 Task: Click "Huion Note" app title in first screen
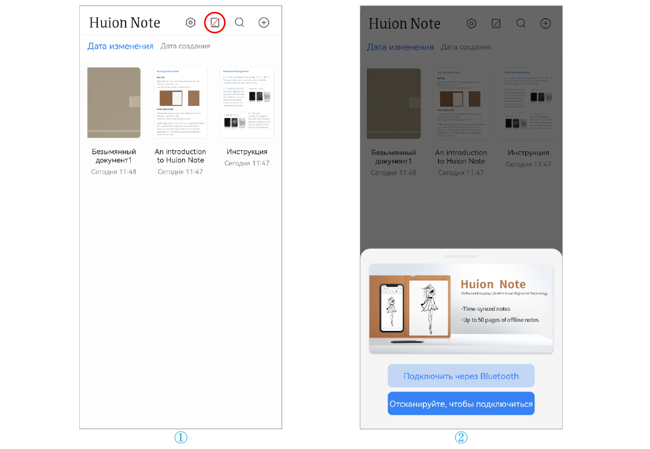coord(125,23)
